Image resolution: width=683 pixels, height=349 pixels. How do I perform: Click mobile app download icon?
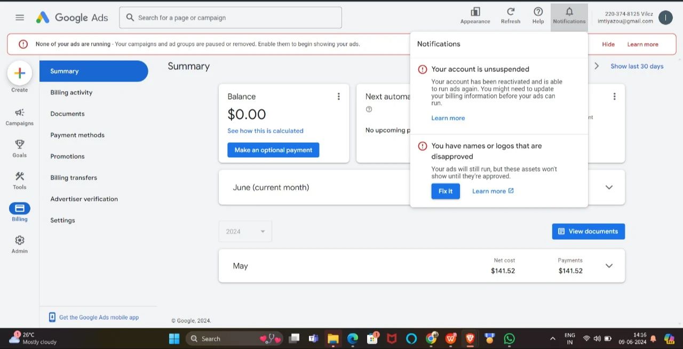tap(52, 317)
